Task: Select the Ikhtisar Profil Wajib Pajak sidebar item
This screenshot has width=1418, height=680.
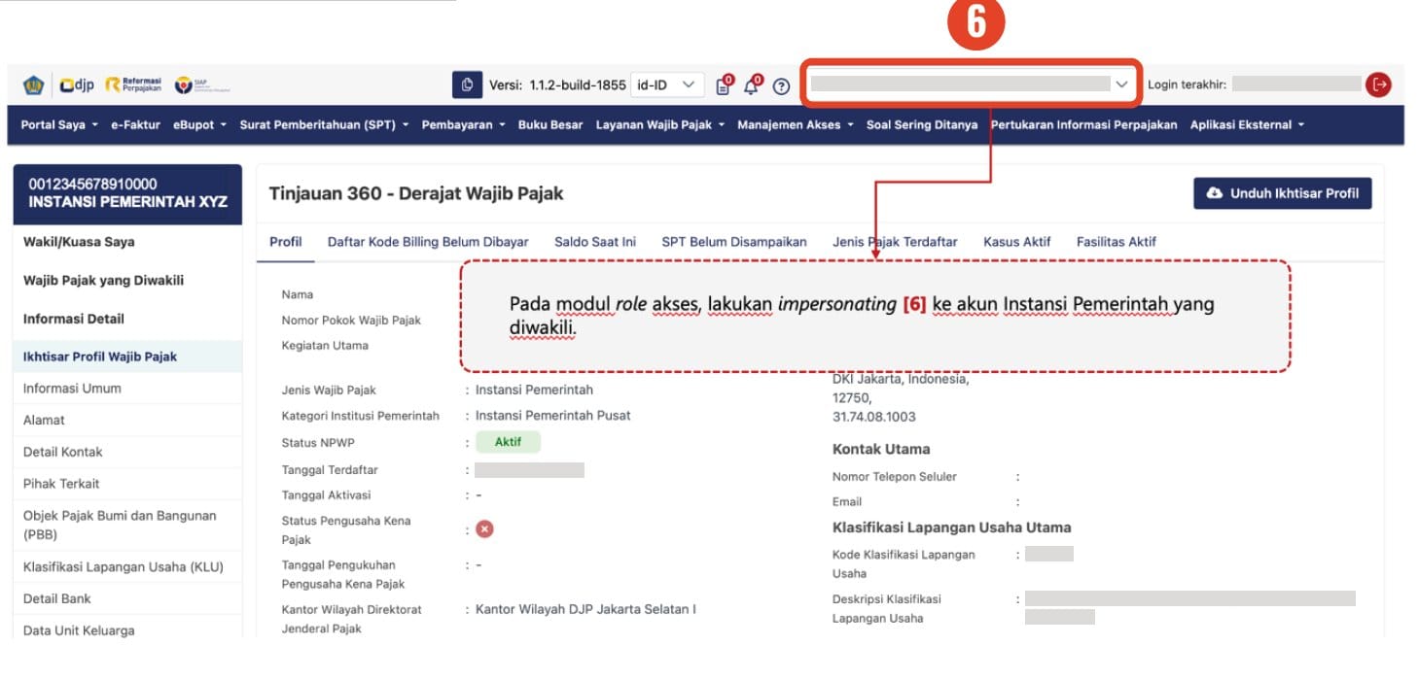Action: point(98,357)
